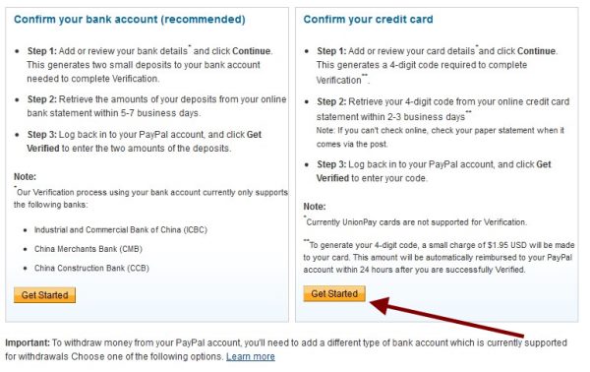This screenshot has height=372, width=590.
Task: Select the China Construction Bank (CCB) item
Action: coord(91,268)
